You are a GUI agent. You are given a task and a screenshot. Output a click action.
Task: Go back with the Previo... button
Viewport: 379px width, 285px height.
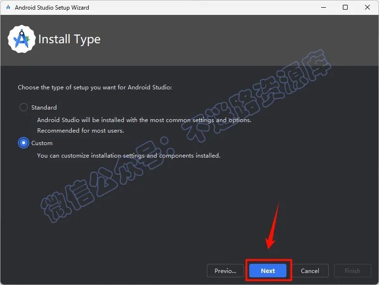tap(225, 271)
